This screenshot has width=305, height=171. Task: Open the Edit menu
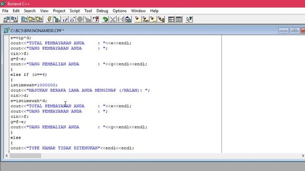point(16,11)
